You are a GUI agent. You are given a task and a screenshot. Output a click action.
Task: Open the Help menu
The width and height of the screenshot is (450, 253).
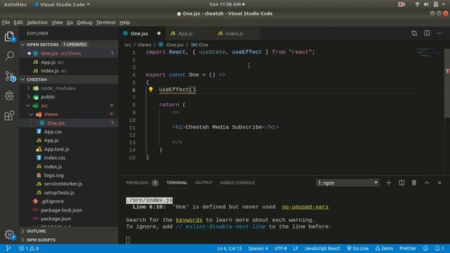coord(124,22)
